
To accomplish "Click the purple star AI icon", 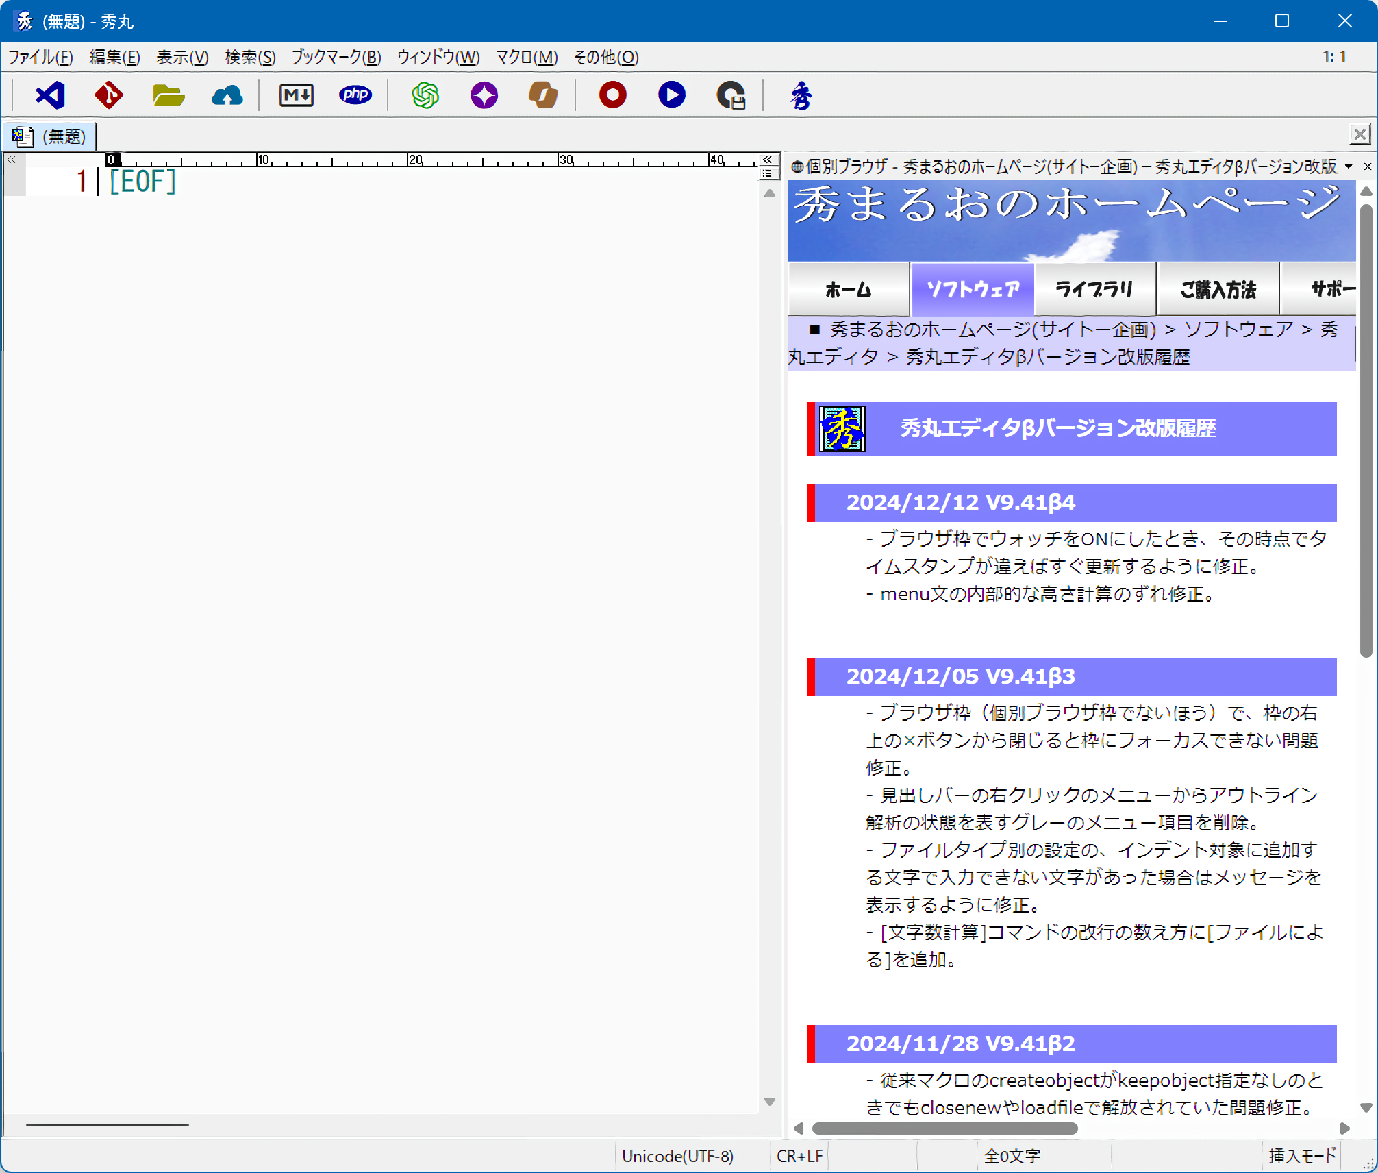I will [484, 95].
